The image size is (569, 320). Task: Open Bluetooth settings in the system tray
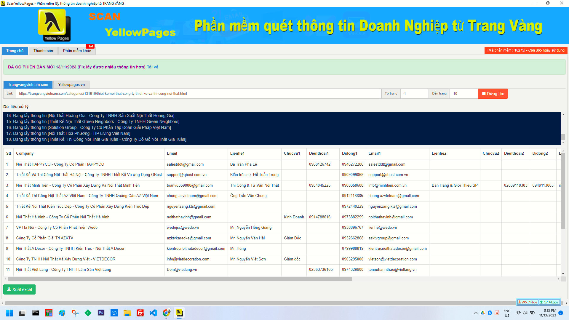(x=490, y=313)
